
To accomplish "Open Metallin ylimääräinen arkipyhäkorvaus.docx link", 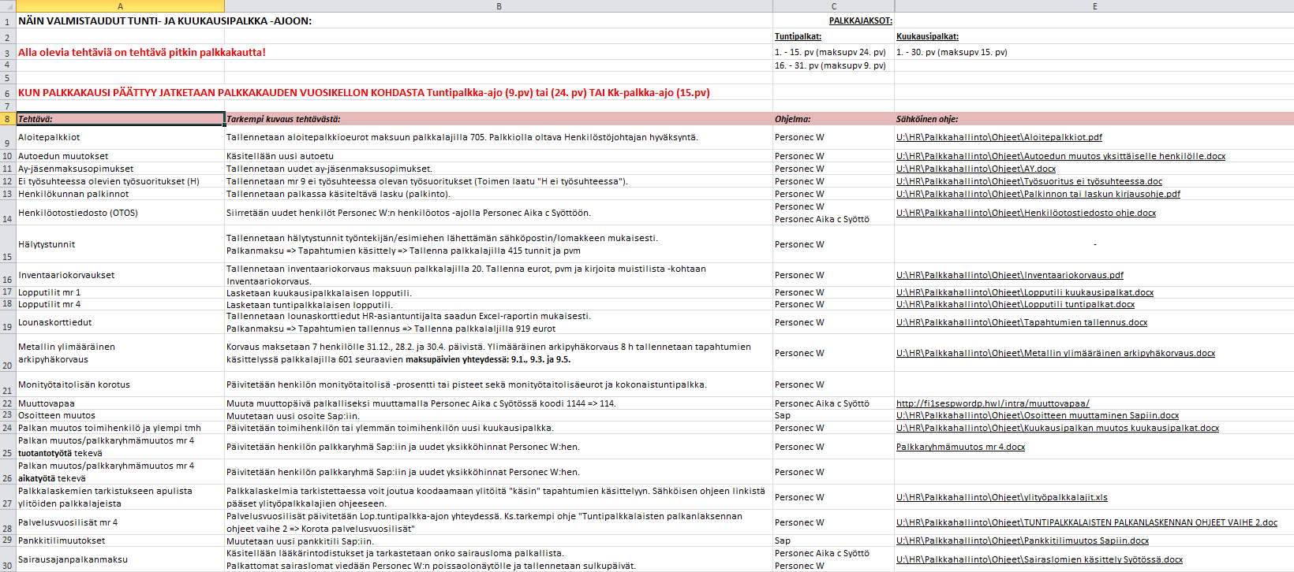I will click(1056, 353).
